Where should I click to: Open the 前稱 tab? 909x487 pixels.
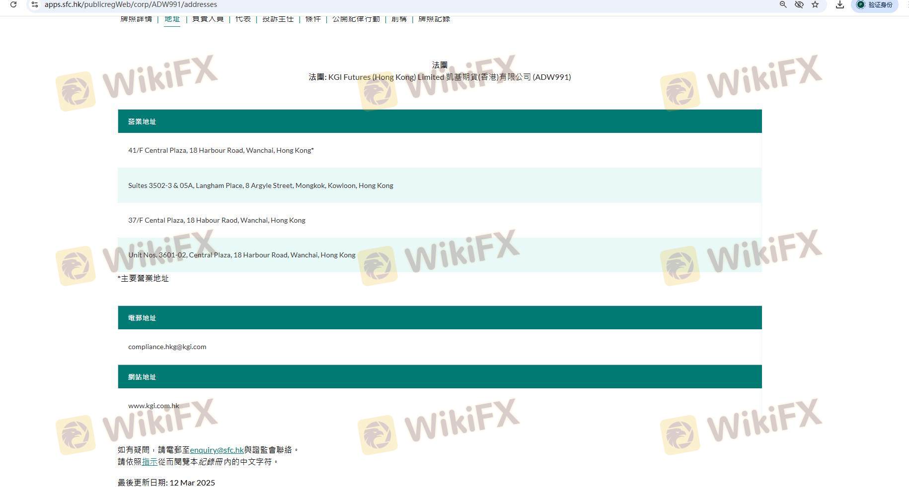click(399, 19)
